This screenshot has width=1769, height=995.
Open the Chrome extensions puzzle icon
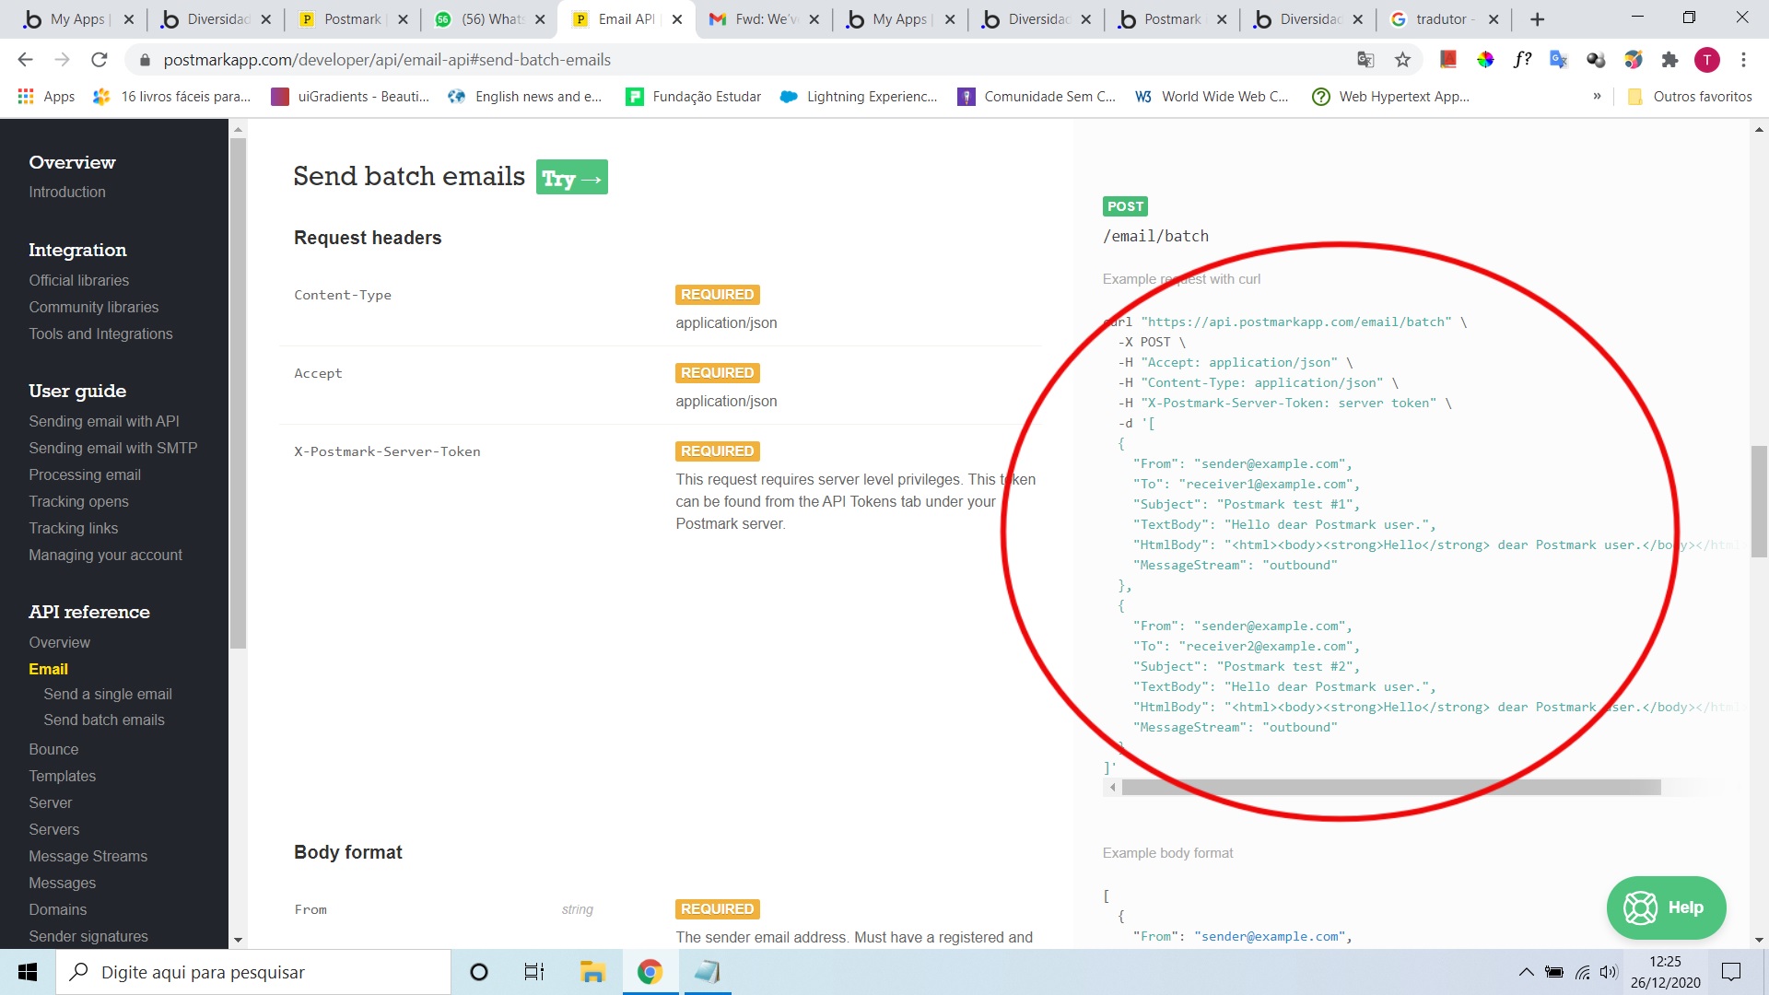[x=1669, y=60]
